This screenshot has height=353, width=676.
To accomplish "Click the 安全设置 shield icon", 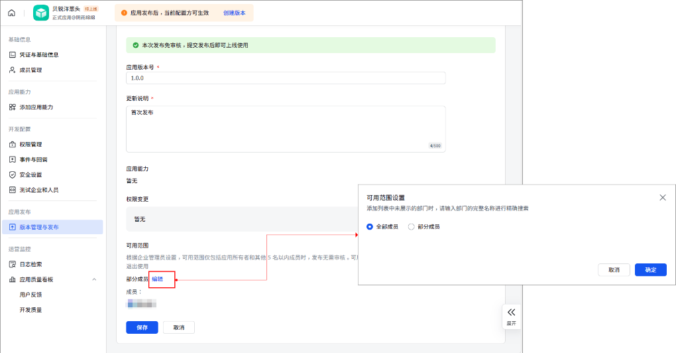I will point(13,175).
